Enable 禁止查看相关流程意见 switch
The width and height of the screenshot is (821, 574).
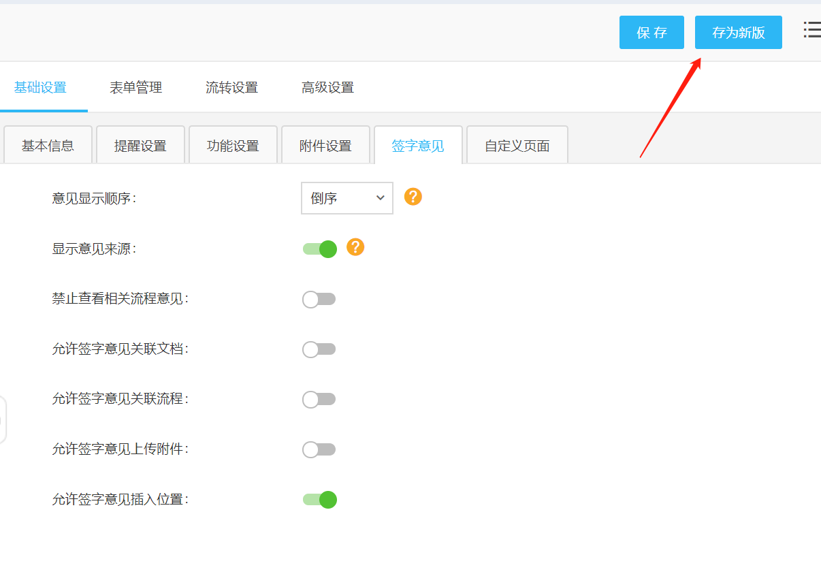click(319, 300)
